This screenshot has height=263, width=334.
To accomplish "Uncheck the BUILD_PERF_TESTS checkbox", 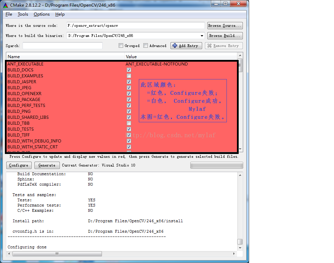I will 129,105.
